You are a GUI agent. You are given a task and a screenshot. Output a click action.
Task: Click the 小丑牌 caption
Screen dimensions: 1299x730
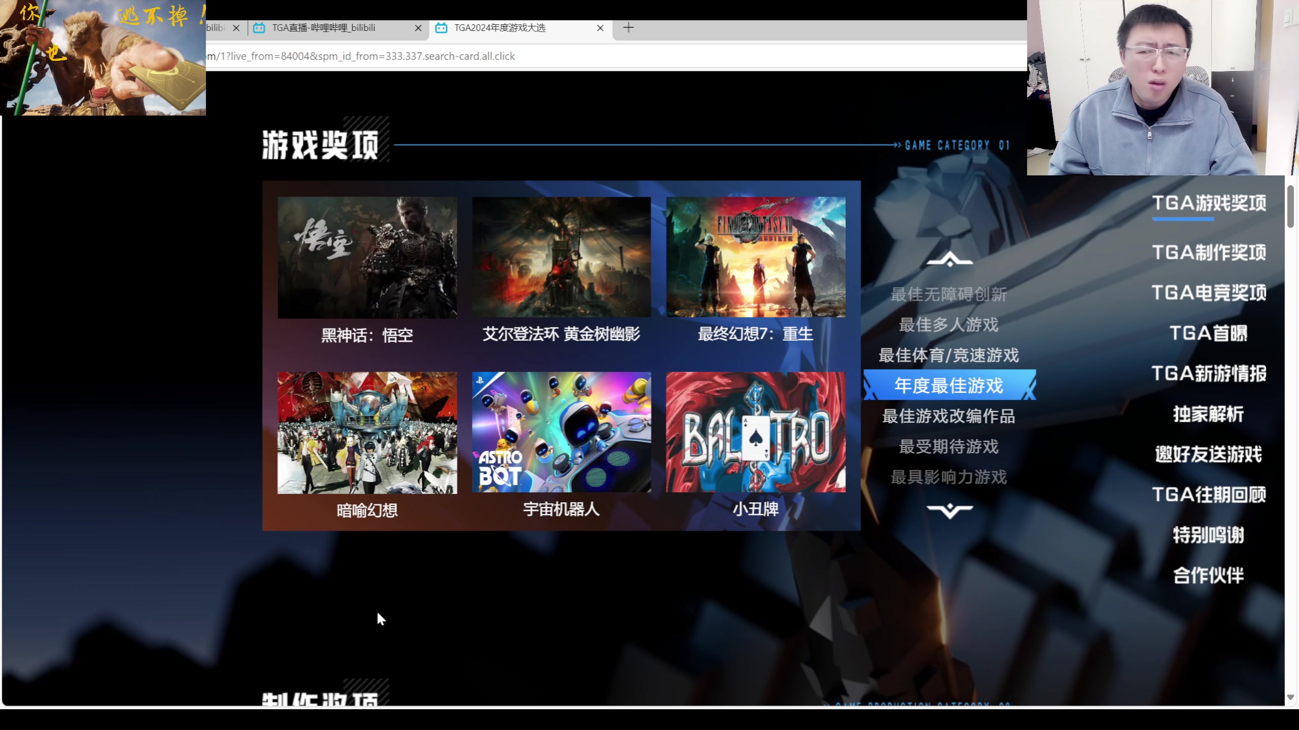[x=756, y=508]
